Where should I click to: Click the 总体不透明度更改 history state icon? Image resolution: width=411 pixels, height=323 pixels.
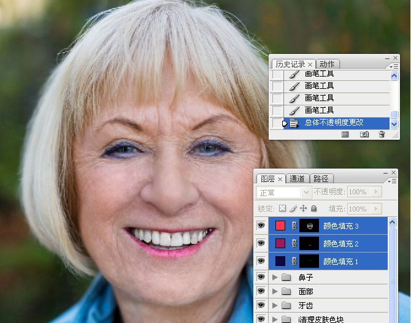[x=294, y=123]
